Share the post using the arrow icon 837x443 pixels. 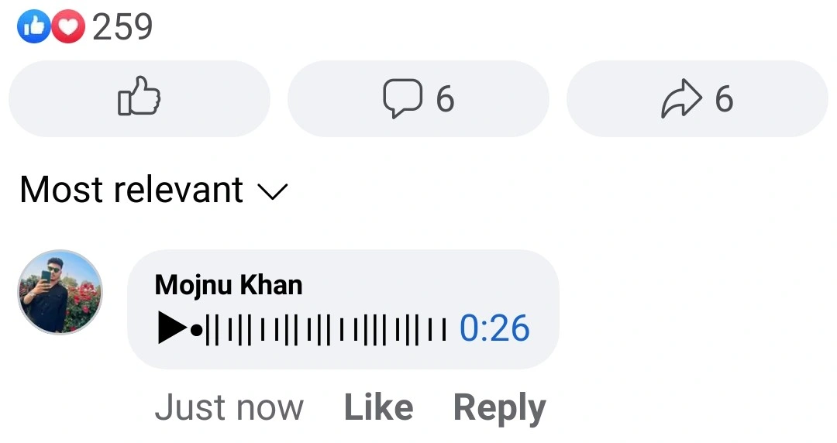point(682,98)
